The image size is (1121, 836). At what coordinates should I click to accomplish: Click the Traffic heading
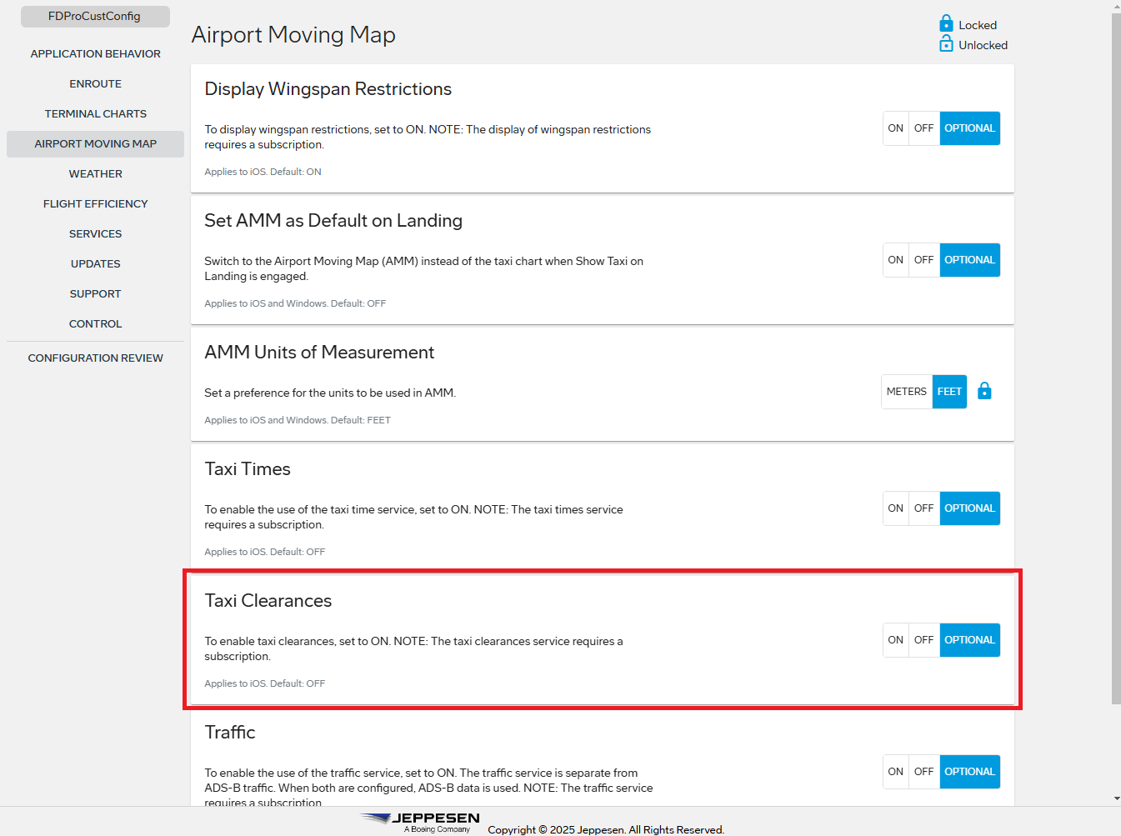[x=230, y=733]
